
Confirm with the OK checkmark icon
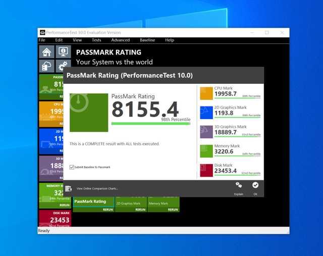[255, 185]
